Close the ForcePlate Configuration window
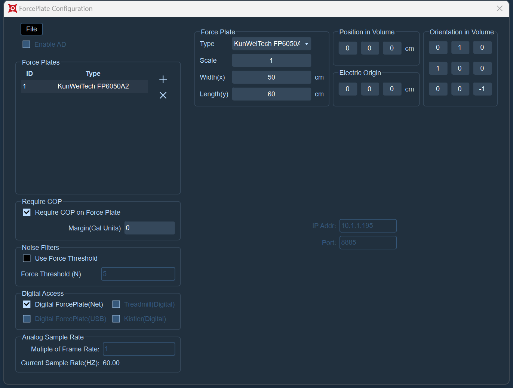513x388 pixels. point(500,8)
